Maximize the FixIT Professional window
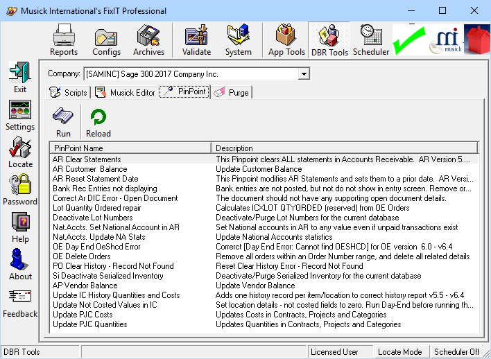 pyautogui.click(x=442, y=10)
